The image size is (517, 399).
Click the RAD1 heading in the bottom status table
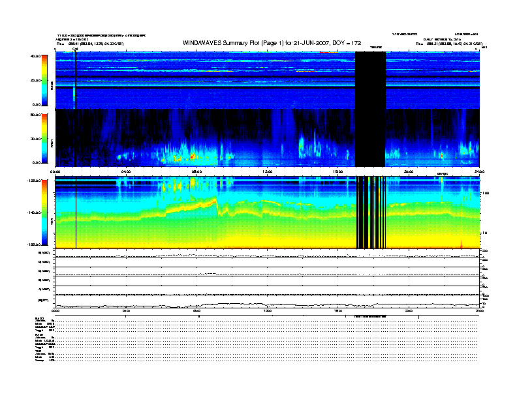coord(39,335)
